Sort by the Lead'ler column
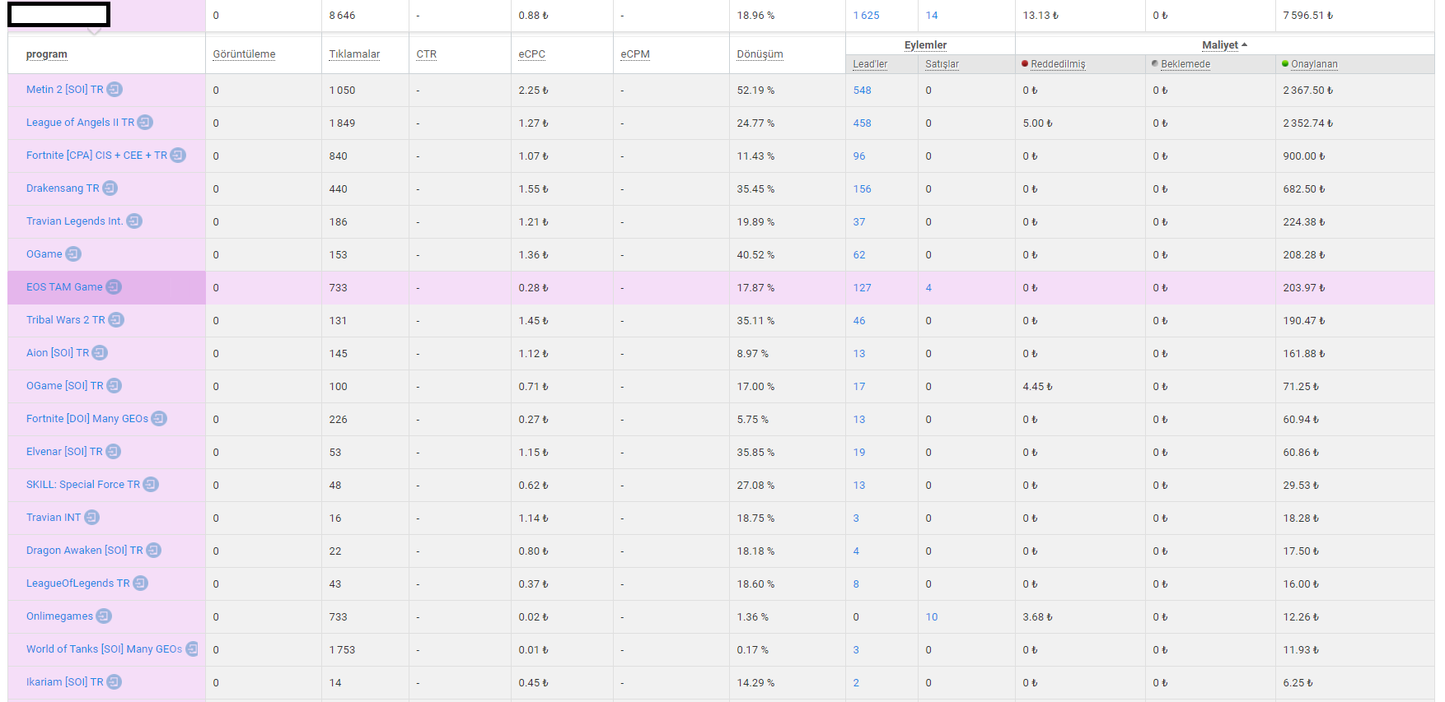Viewport: 1445px width, 702px height. pyautogui.click(x=870, y=64)
